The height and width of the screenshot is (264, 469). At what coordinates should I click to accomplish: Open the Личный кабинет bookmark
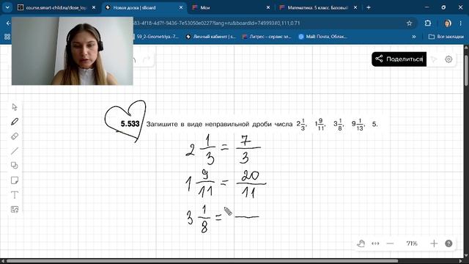click(210, 37)
